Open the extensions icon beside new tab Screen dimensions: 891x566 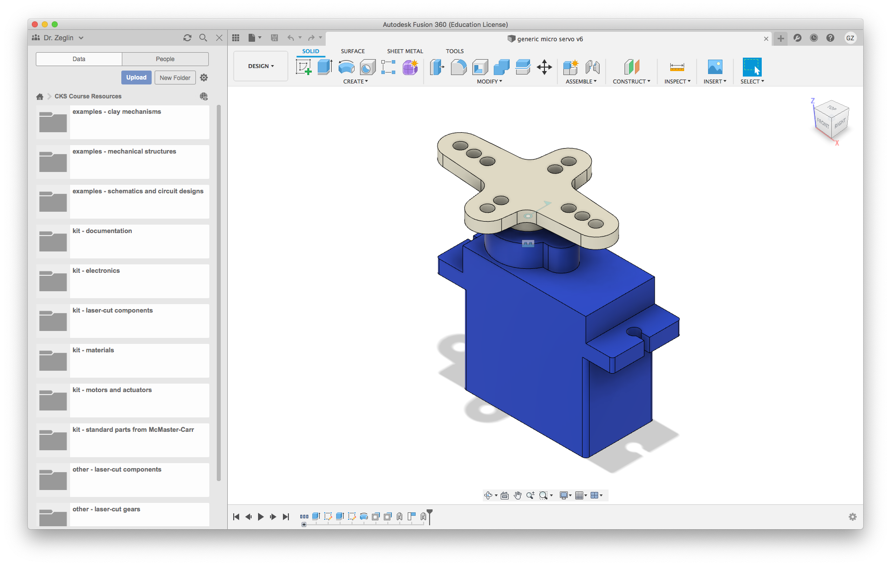[x=798, y=38]
